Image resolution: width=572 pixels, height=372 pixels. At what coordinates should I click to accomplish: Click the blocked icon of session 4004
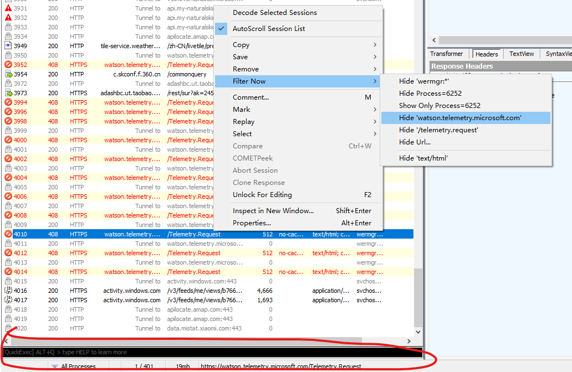coord(8,178)
